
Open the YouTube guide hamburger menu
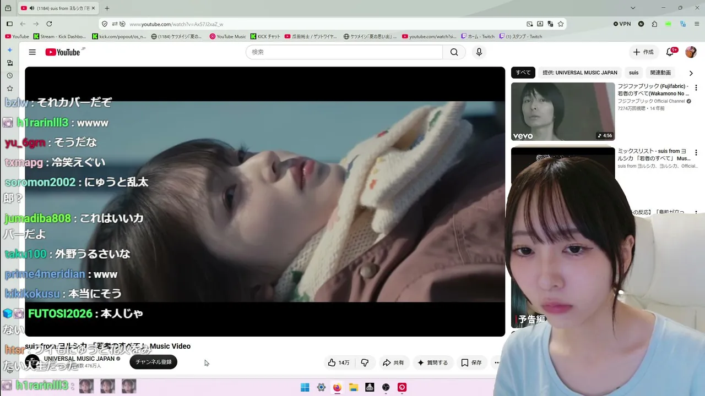32,52
